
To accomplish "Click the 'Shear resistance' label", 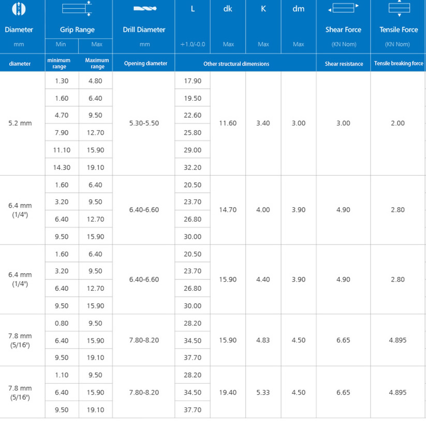I will pos(343,64).
